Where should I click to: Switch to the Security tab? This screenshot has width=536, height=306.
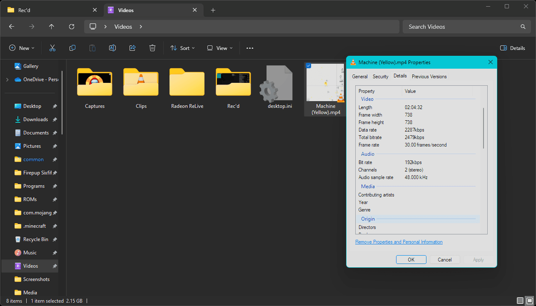pos(380,77)
